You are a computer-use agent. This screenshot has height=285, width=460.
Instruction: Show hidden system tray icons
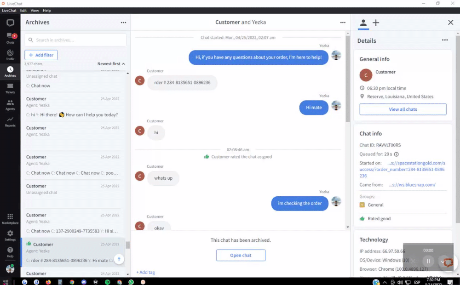(x=385, y=282)
